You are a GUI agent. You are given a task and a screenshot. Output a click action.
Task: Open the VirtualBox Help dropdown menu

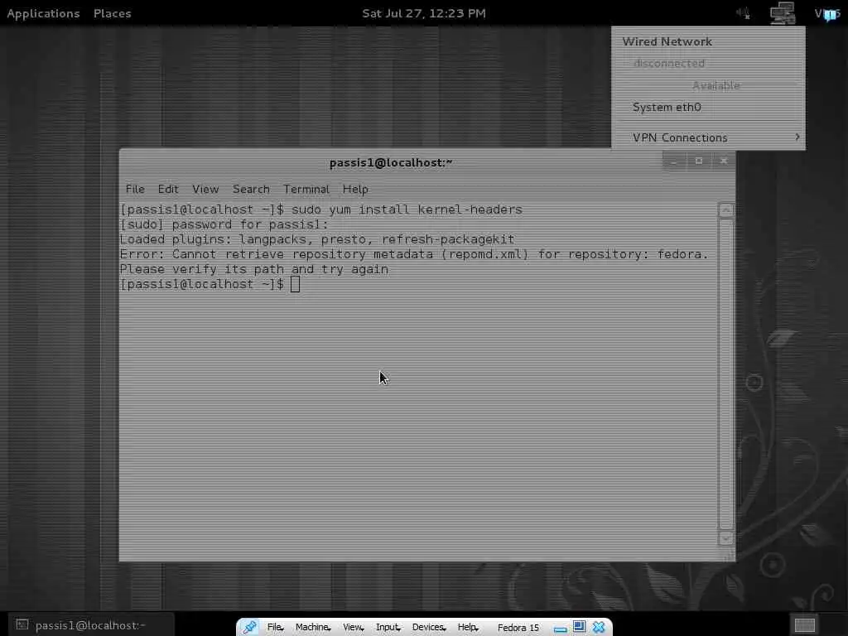click(x=468, y=627)
